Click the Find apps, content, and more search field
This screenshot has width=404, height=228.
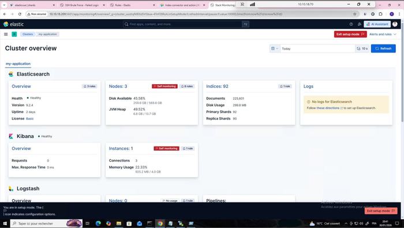(x=183, y=24)
